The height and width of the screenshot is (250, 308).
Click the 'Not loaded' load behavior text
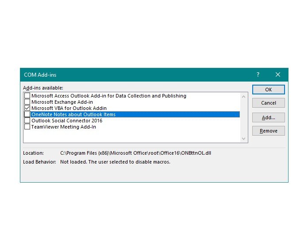coord(115,162)
